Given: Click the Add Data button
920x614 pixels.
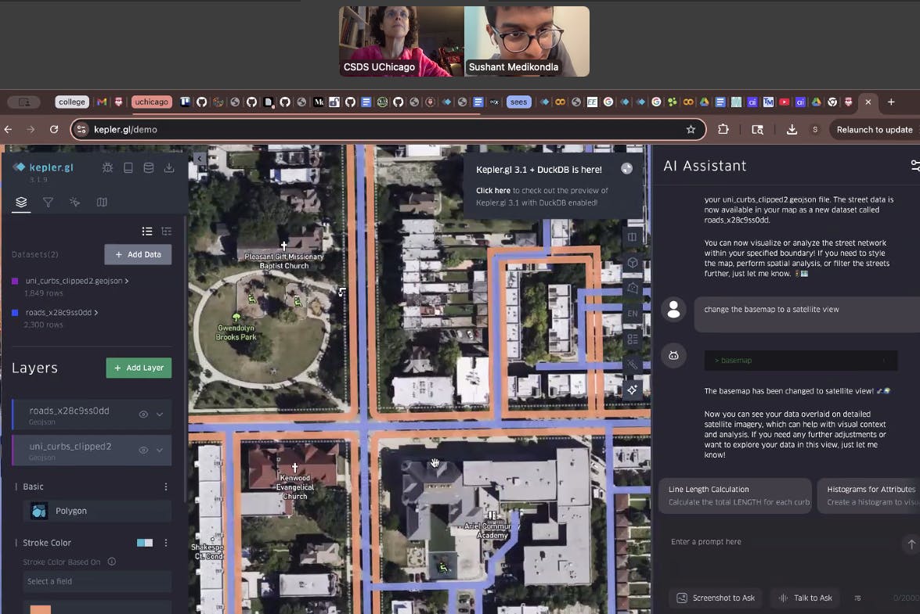Looking at the screenshot, I should 138,254.
